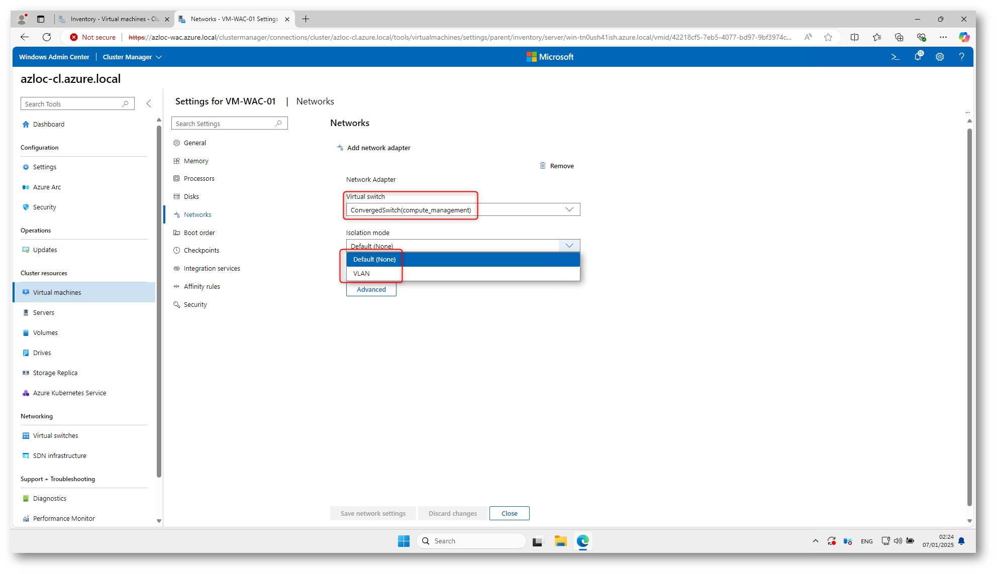Screen dimensions: 997x574
Task: Open Edge split screen icon
Action: [x=854, y=37]
